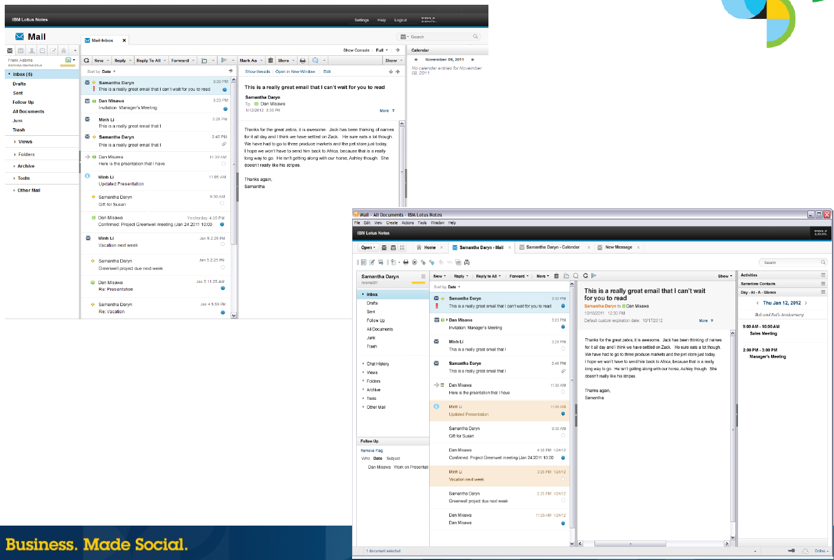This screenshot has height=560, width=834.
Task: Click Remove Flag link in Follow Up panel
Action: click(x=372, y=451)
